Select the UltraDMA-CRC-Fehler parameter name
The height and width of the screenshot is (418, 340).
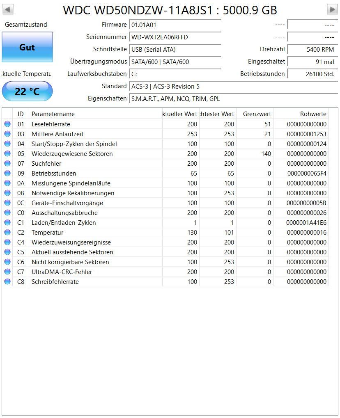tap(62, 272)
